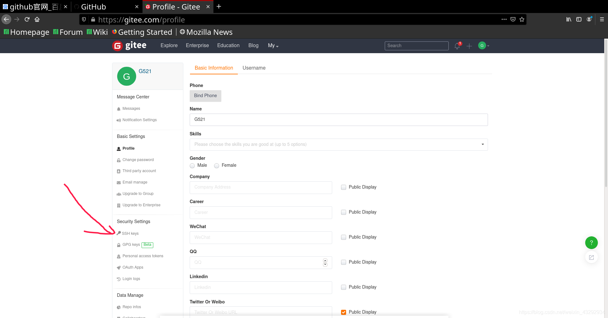Increment the QQ number stepper up arrow
The height and width of the screenshot is (318, 608).
point(325,261)
